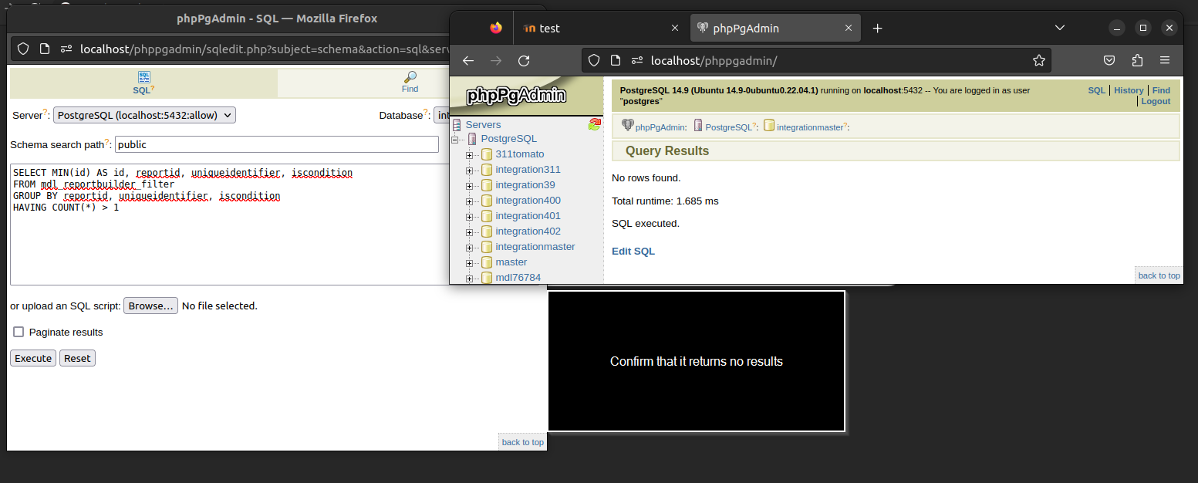
Task: Close the 'test' browser tab
Action: tap(675, 28)
